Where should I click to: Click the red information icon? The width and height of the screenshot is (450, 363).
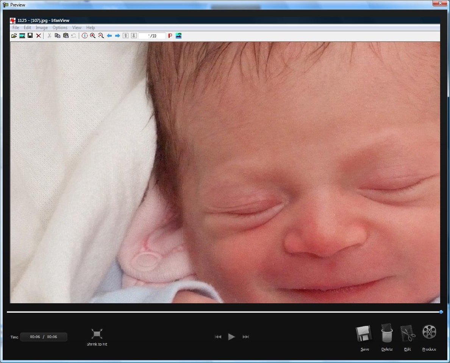click(x=84, y=36)
